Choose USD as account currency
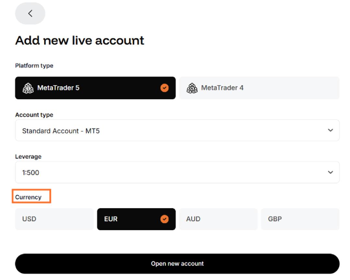Screen dimensions: 350x280 54,219
